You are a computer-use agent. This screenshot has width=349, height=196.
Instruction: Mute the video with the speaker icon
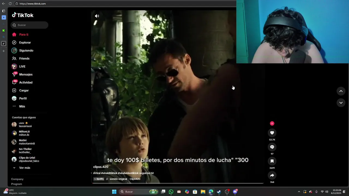tap(97, 16)
